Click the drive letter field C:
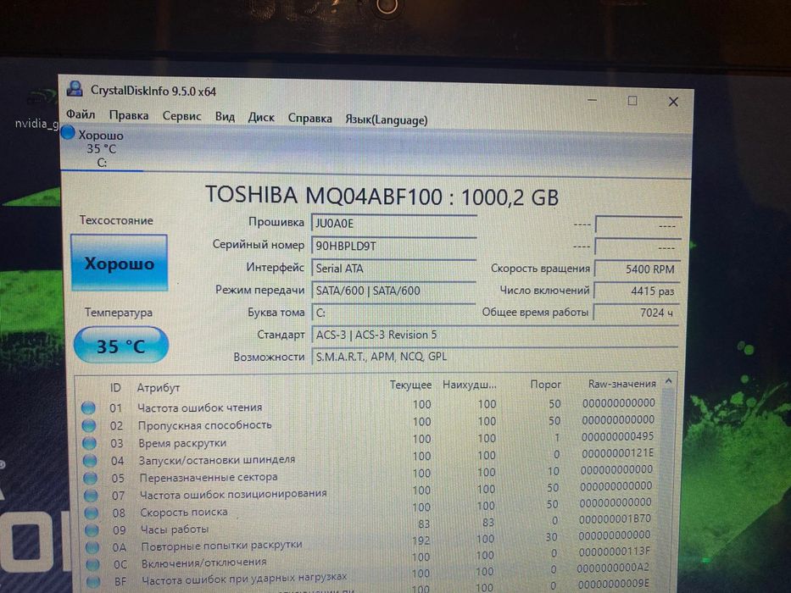 pos(394,313)
